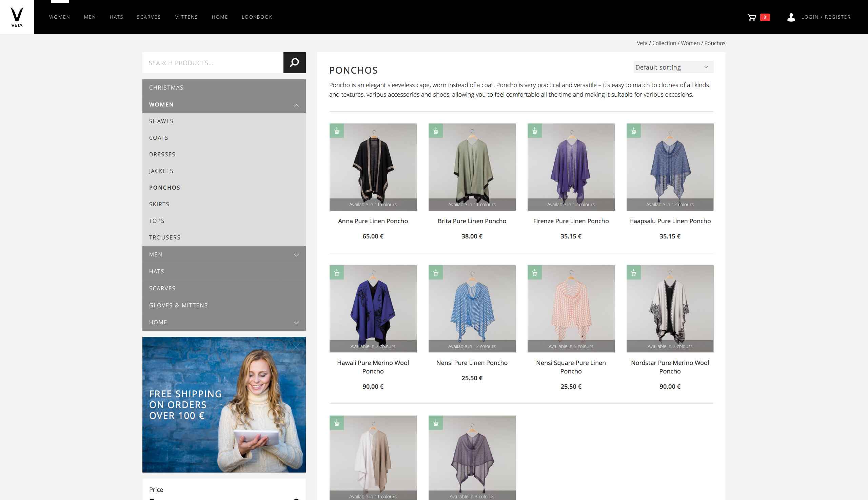Click Login / Register link
The image size is (868, 500).
[x=826, y=17]
